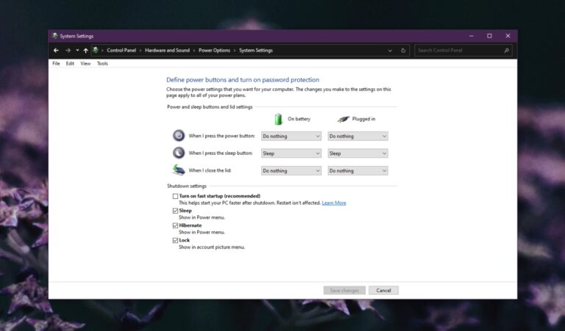
Task: Uncheck the Sleep checkbox
Action: pyautogui.click(x=176, y=211)
